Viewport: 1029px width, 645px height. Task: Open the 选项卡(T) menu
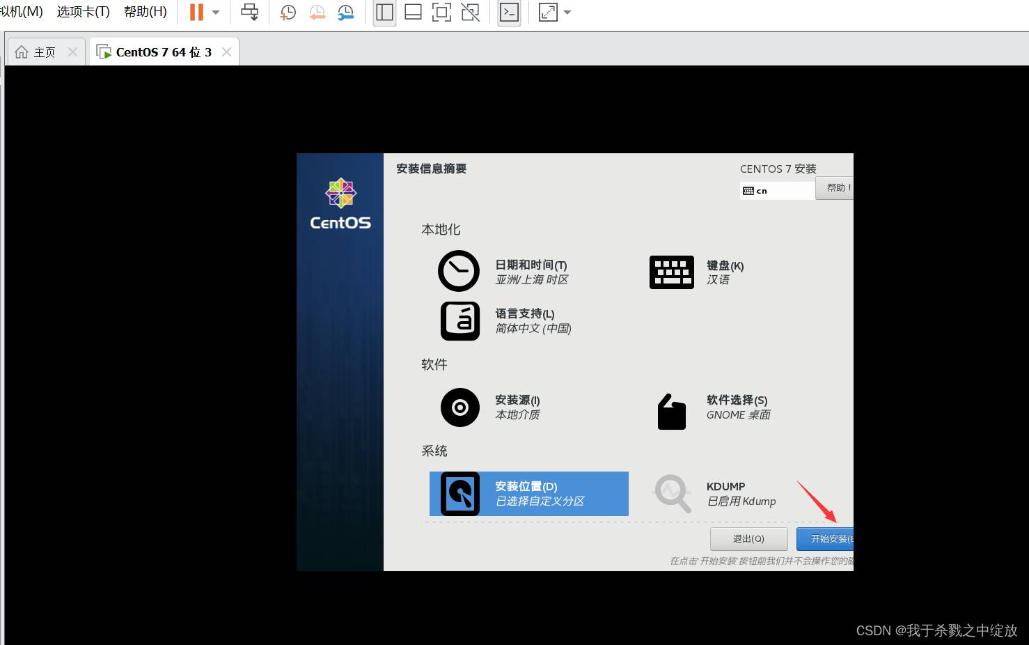(83, 12)
